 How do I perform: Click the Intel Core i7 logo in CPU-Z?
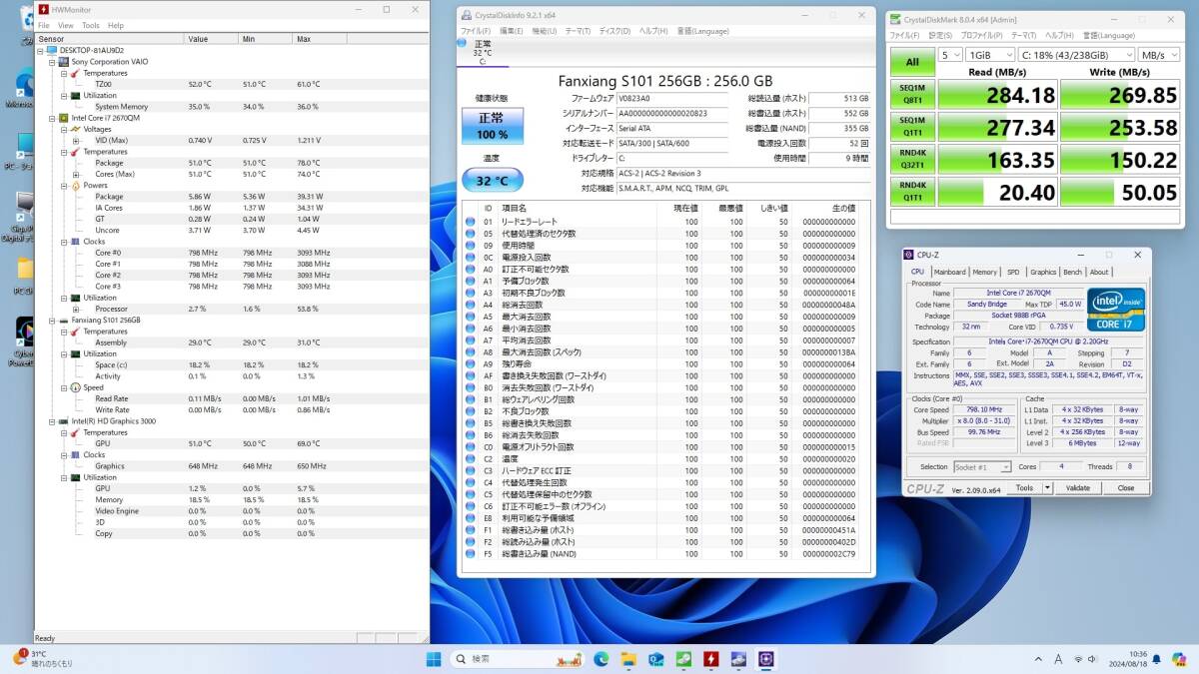pos(1116,310)
